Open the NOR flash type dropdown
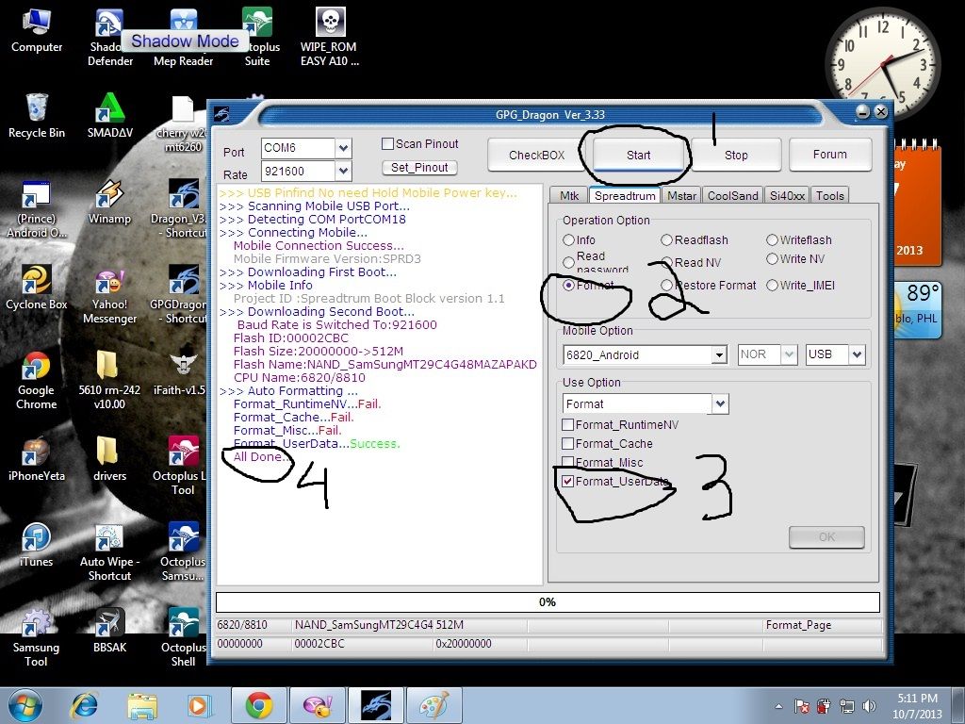The height and width of the screenshot is (724, 965). pos(789,354)
